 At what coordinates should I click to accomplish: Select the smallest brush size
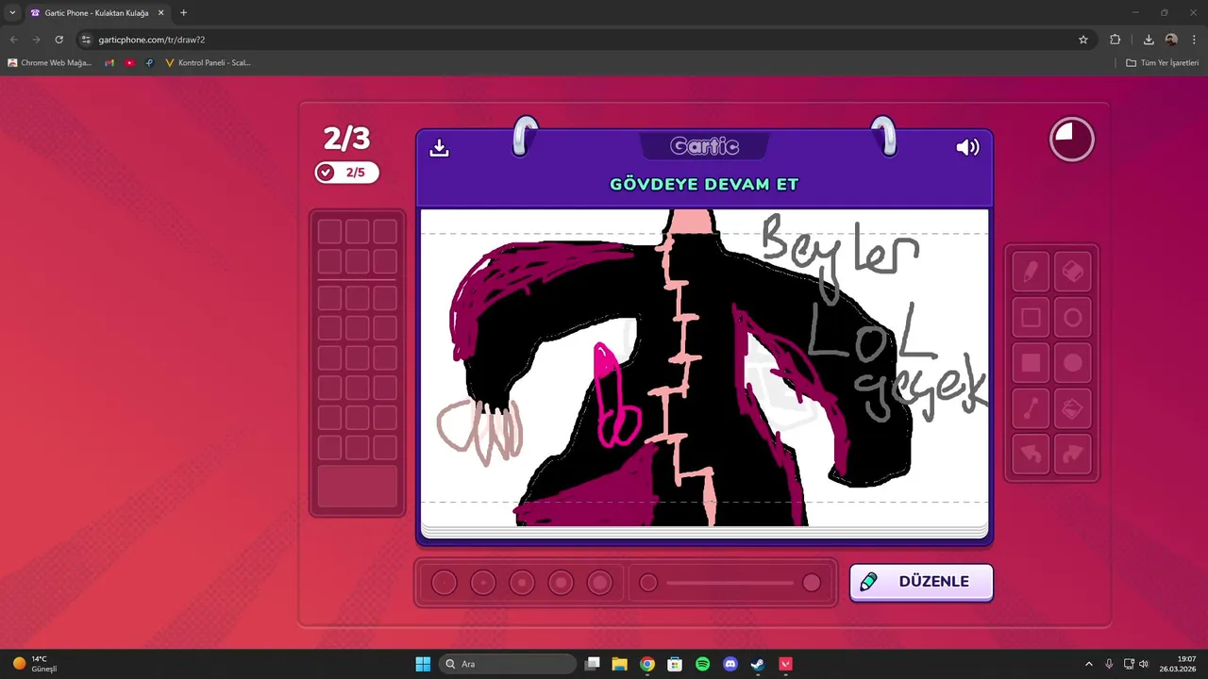click(444, 583)
